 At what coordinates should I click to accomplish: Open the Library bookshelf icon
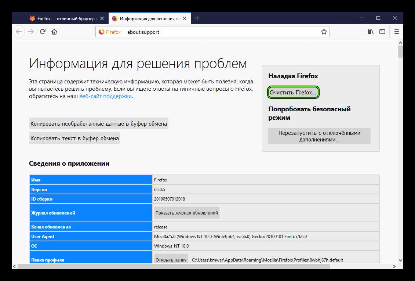(371, 32)
